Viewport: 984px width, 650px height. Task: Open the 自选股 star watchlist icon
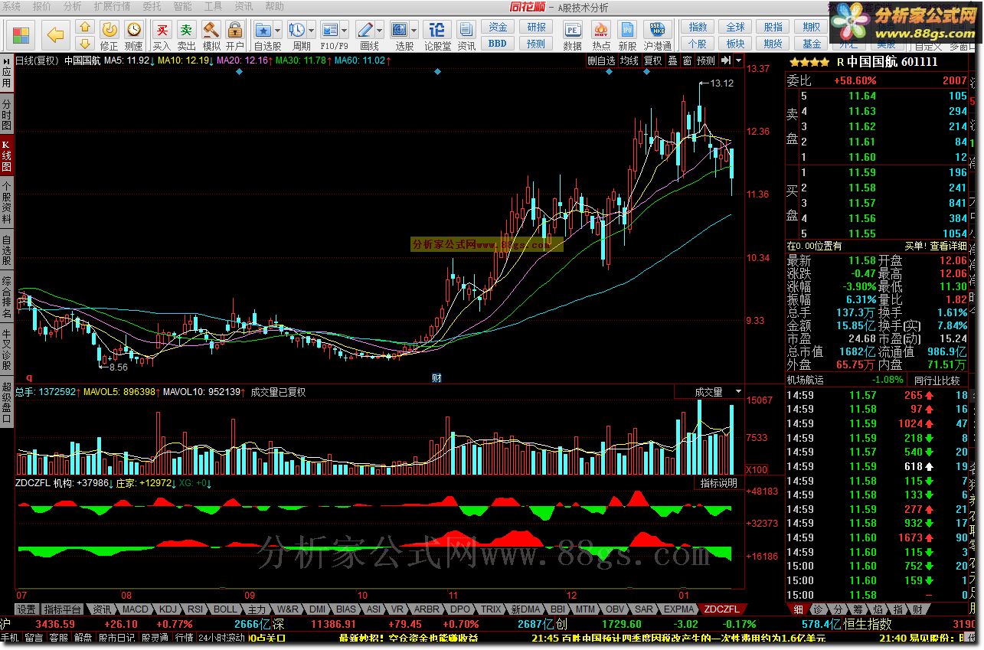tap(263, 30)
